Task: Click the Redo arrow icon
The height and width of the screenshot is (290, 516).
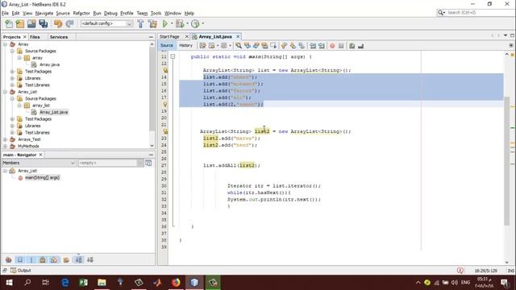Action: [69, 23]
